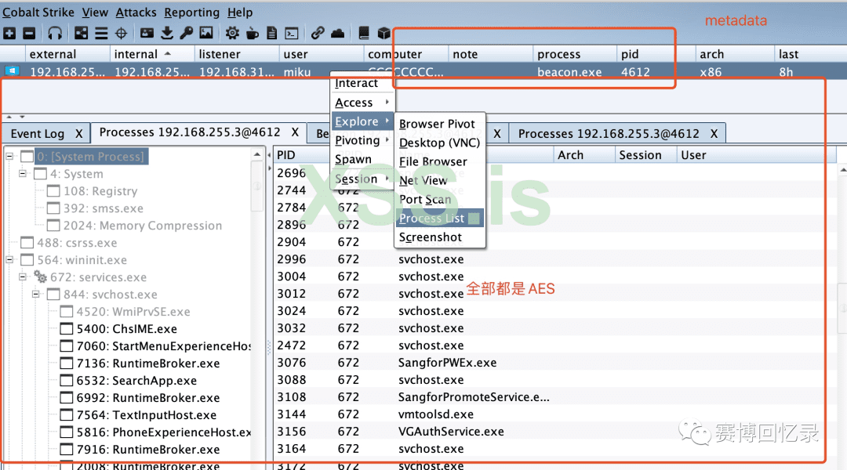Switch to the rightmost Processes 192.168.255.3@4612 tab

click(609, 133)
